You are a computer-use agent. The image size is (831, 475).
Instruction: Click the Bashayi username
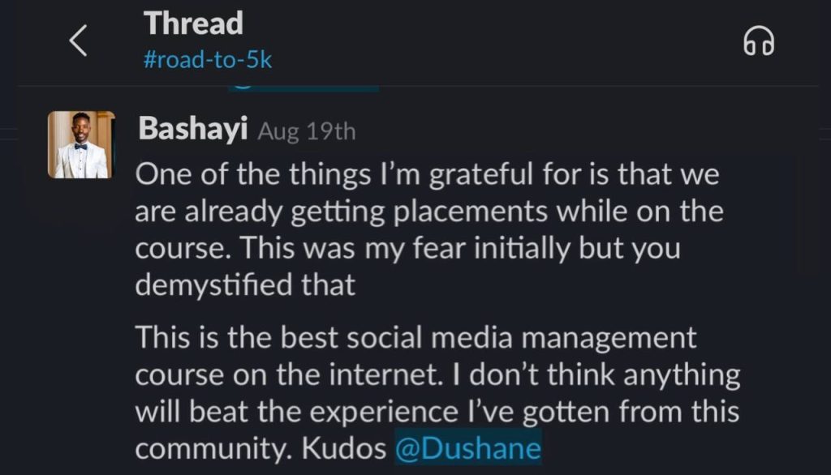[193, 130]
